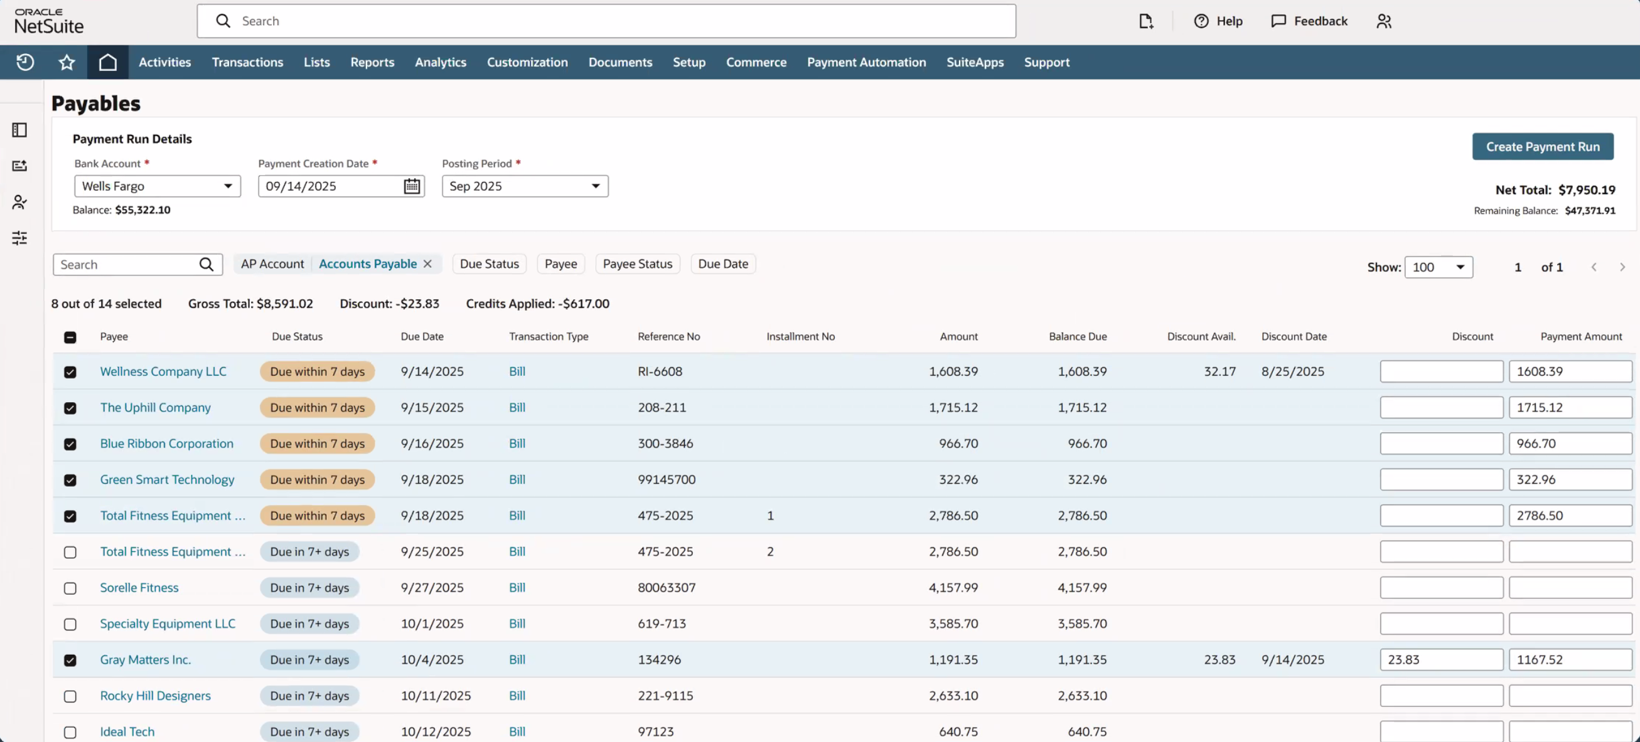
Task: Go to the home dashboard icon
Action: point(107,61)
